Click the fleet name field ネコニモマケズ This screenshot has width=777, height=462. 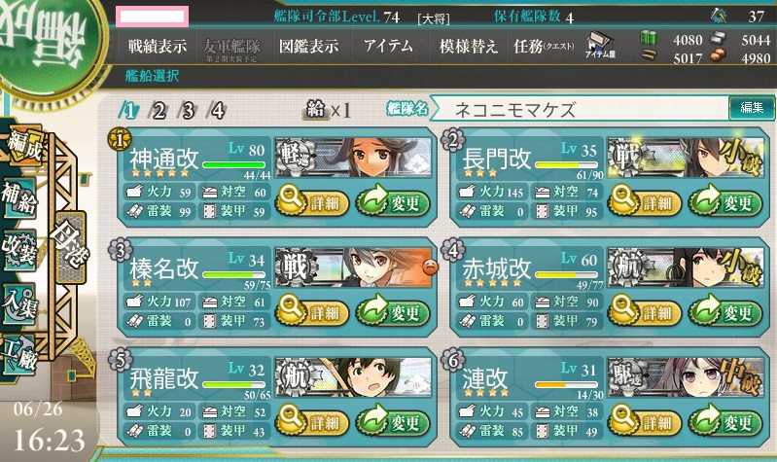click(579, 109)
